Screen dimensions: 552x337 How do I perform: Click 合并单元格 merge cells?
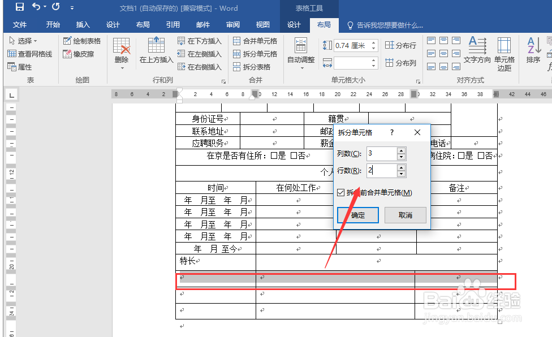point(255,41)
